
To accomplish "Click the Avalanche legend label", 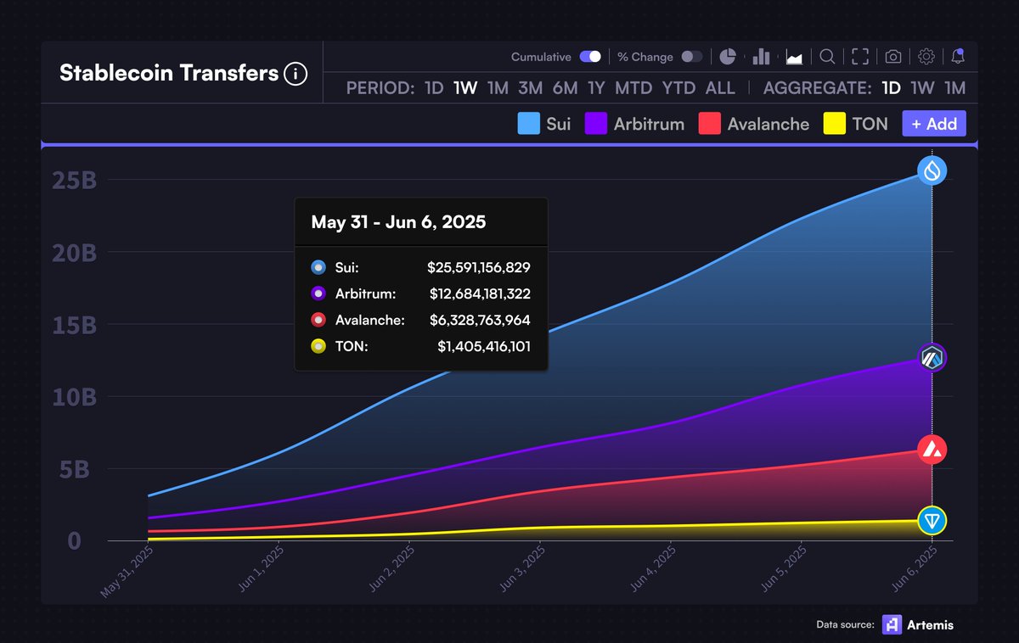I will [768, 124].
